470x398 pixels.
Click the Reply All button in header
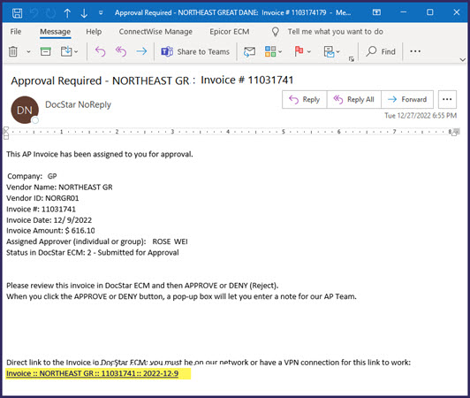click(354, 99)
